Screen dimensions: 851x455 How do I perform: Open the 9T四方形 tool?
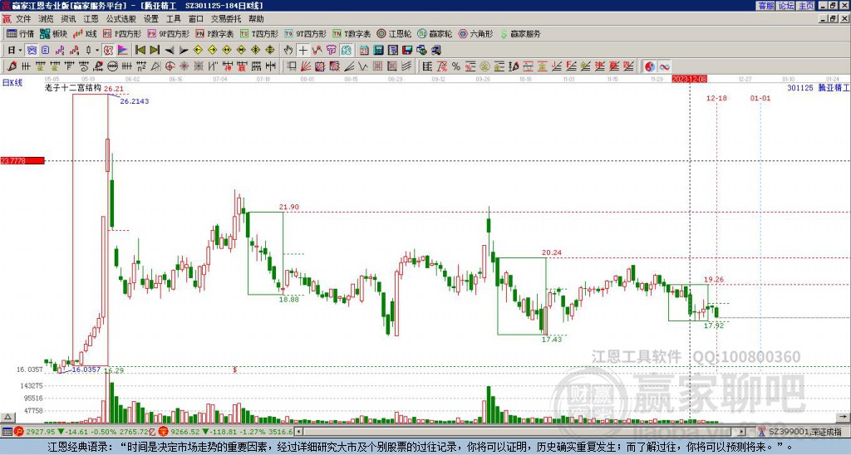point(305,33)
